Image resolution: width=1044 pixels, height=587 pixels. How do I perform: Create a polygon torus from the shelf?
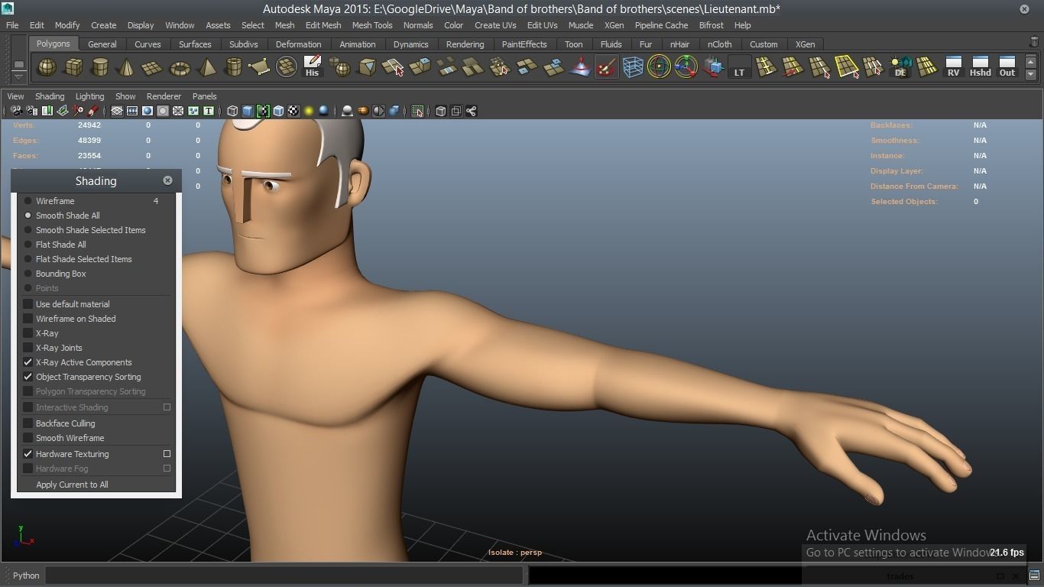click(x=180, y=67)
